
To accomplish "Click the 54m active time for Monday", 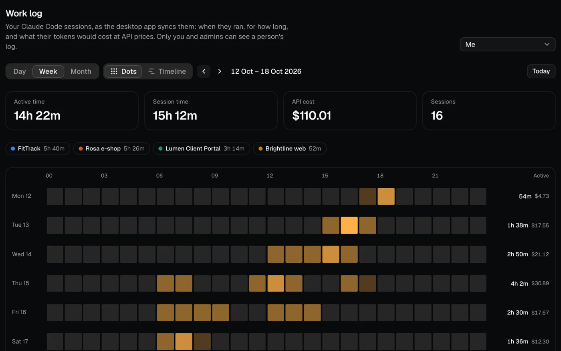I will pyautogui.click(x=525, y=196).
